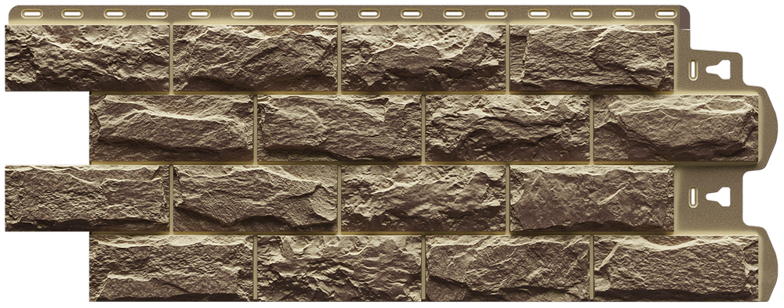Image resolution: width=784 pixels, height=308 pixels.
Task: Click the vertical slot beside the upper keyhole
Action: pyautogui.click(x=694, y=70)
